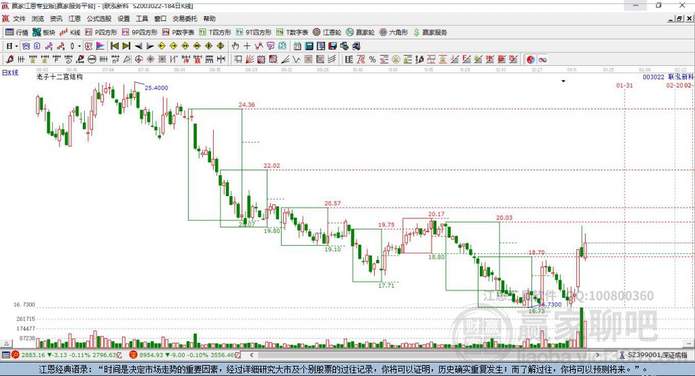The width and height of the screenshot is (695, 376).
Task: Open the 板块 sectors view
Action: pyautogui.click(x=44, y=33)
